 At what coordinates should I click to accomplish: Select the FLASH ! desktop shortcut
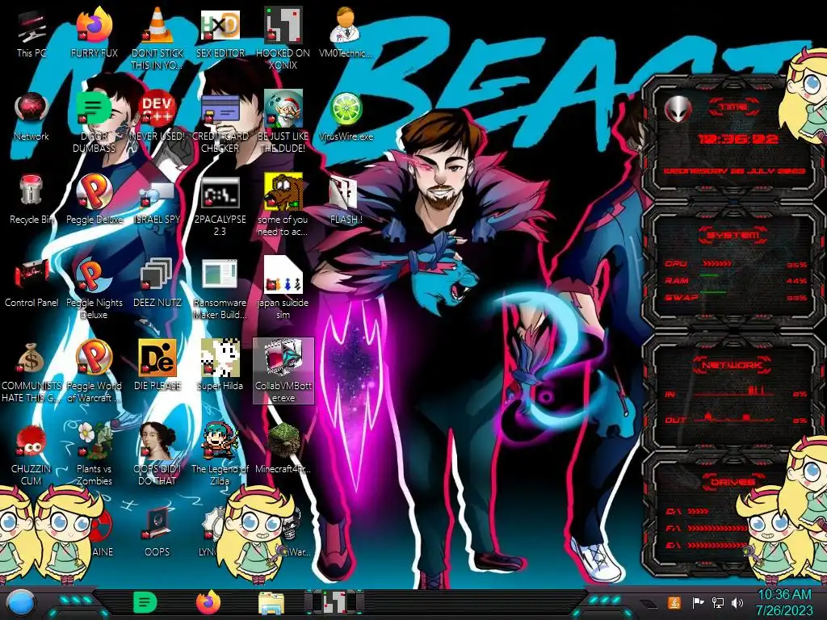pos(346,200)
